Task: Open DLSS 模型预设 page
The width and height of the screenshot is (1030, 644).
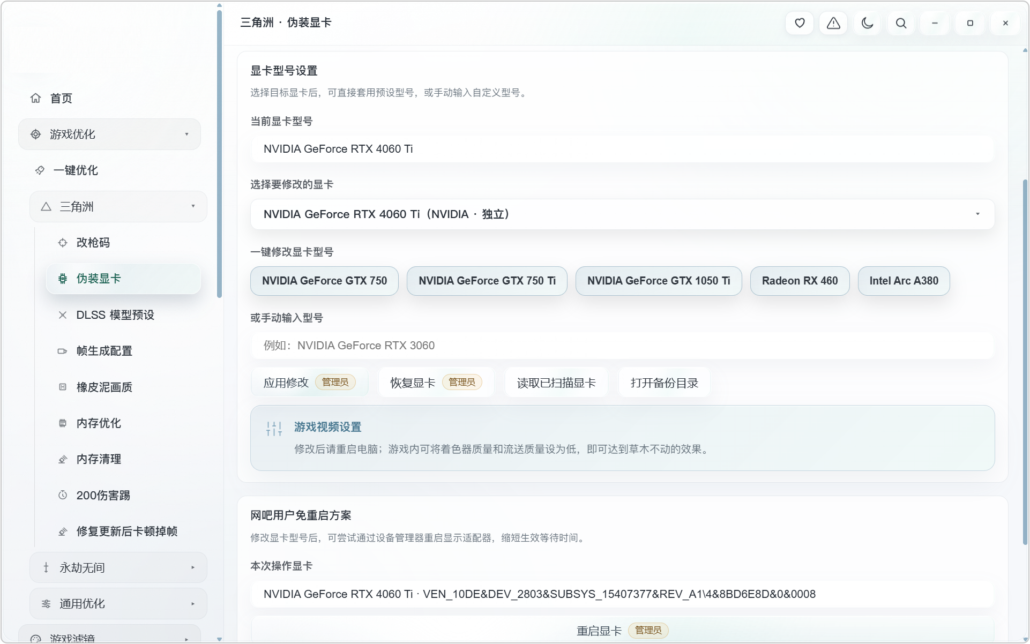Action: [x=115, y=315]
